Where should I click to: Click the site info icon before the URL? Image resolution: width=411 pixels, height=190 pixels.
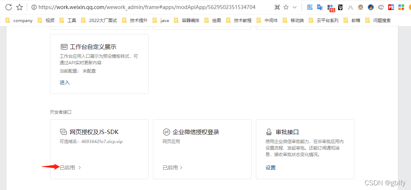point(34,7)
